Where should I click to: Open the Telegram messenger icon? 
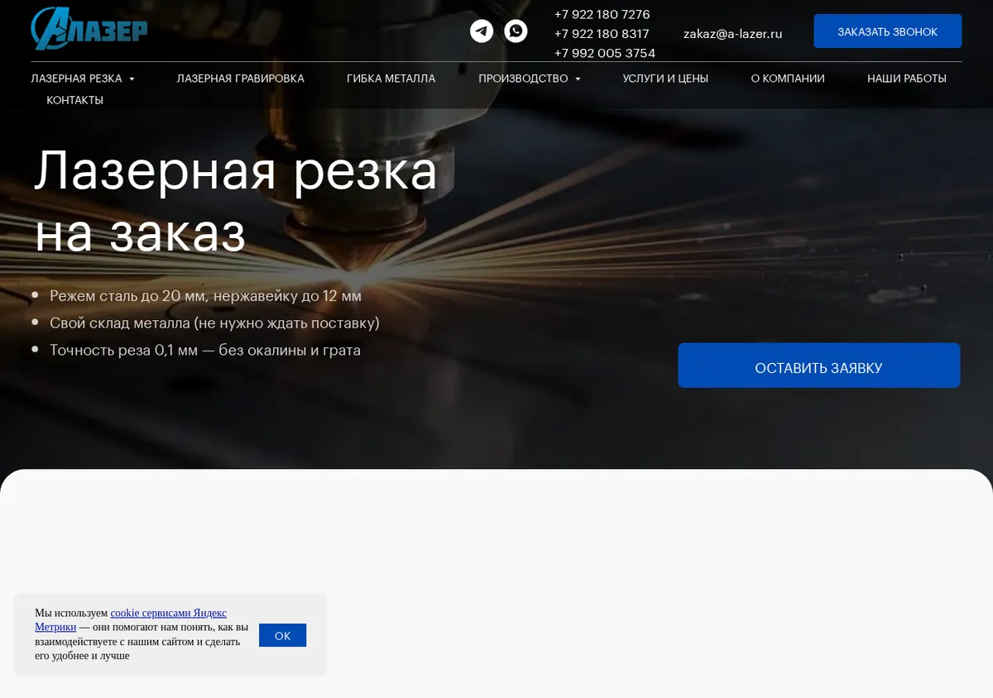482,31
